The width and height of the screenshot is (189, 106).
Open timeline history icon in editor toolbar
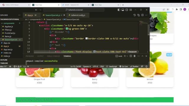(135, 15)
